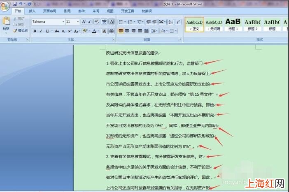The image size is (289, 192).
Task: Select Justify alignment
Action: point(140,31)
